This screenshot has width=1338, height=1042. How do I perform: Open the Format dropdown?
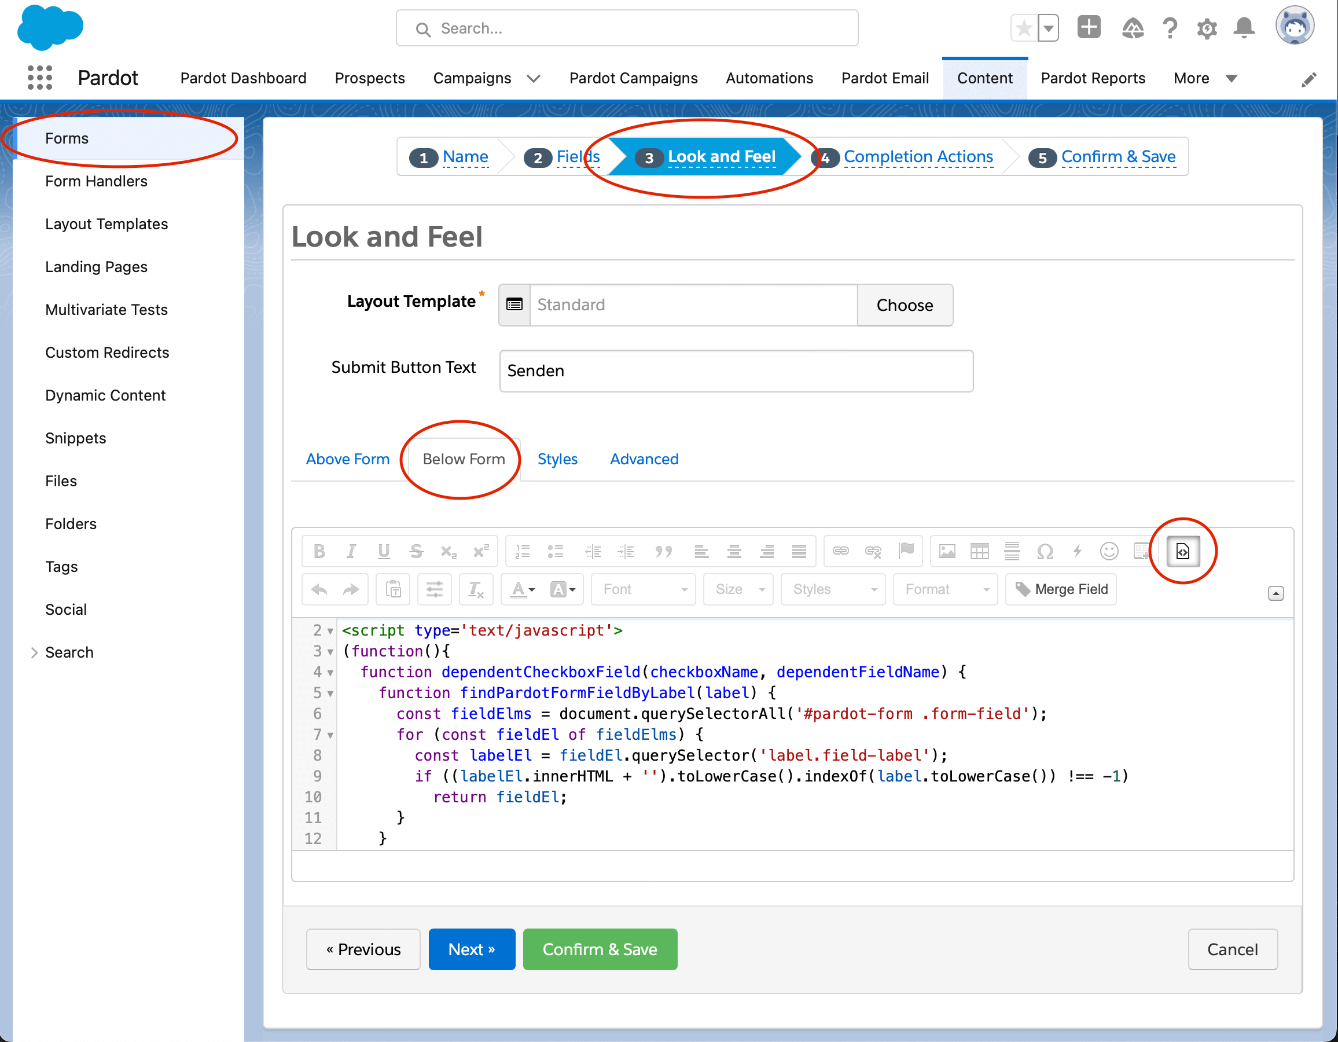[944, 589]
